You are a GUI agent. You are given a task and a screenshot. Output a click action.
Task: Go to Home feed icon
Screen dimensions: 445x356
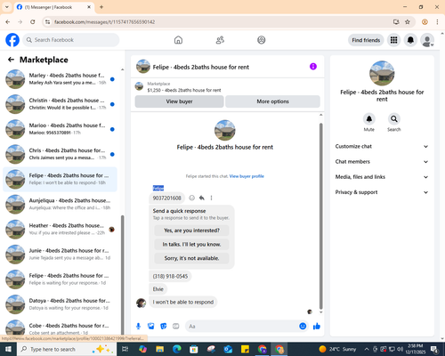tap(178, 40)
